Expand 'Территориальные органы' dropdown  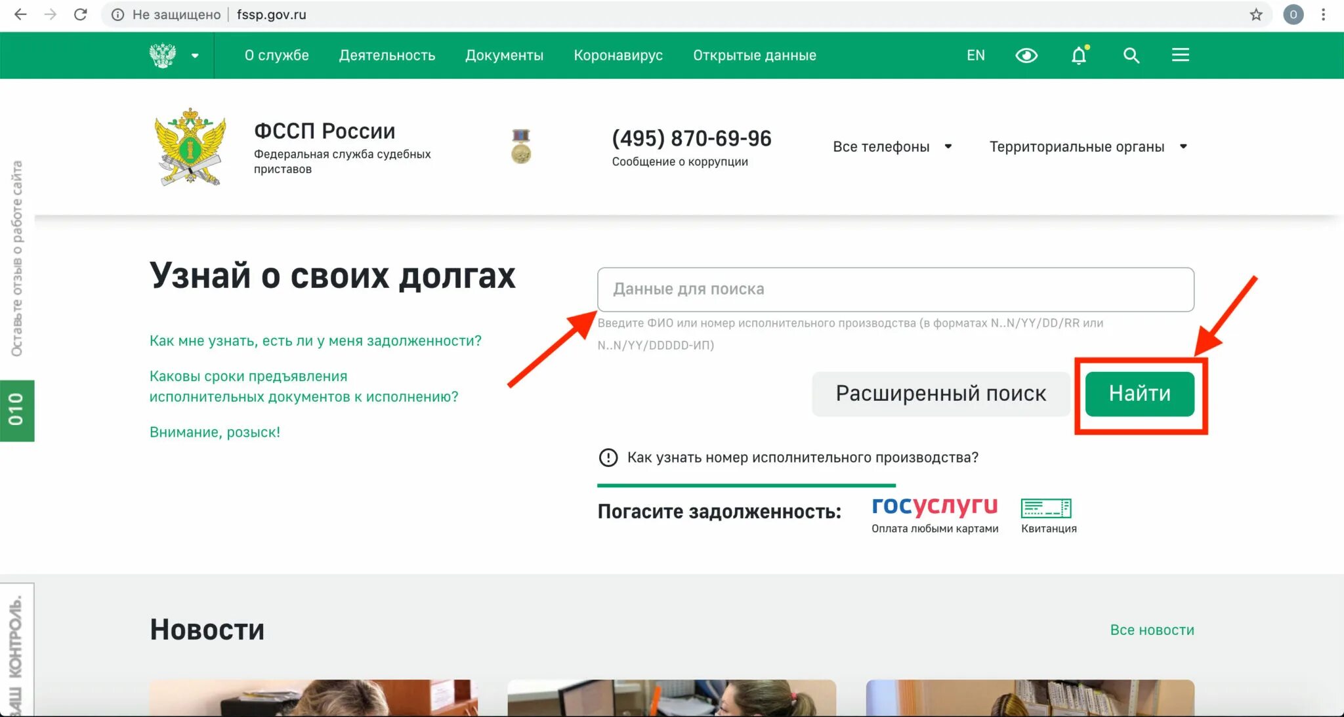pos(1089,146)
